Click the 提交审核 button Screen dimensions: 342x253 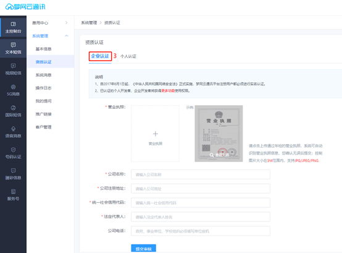click(x=143, y=249)
